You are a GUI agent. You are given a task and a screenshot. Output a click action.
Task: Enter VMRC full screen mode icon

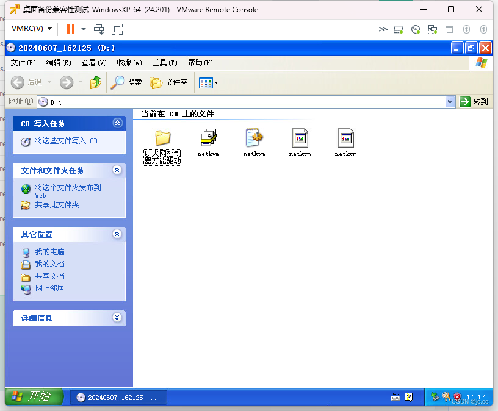(117, 29)
